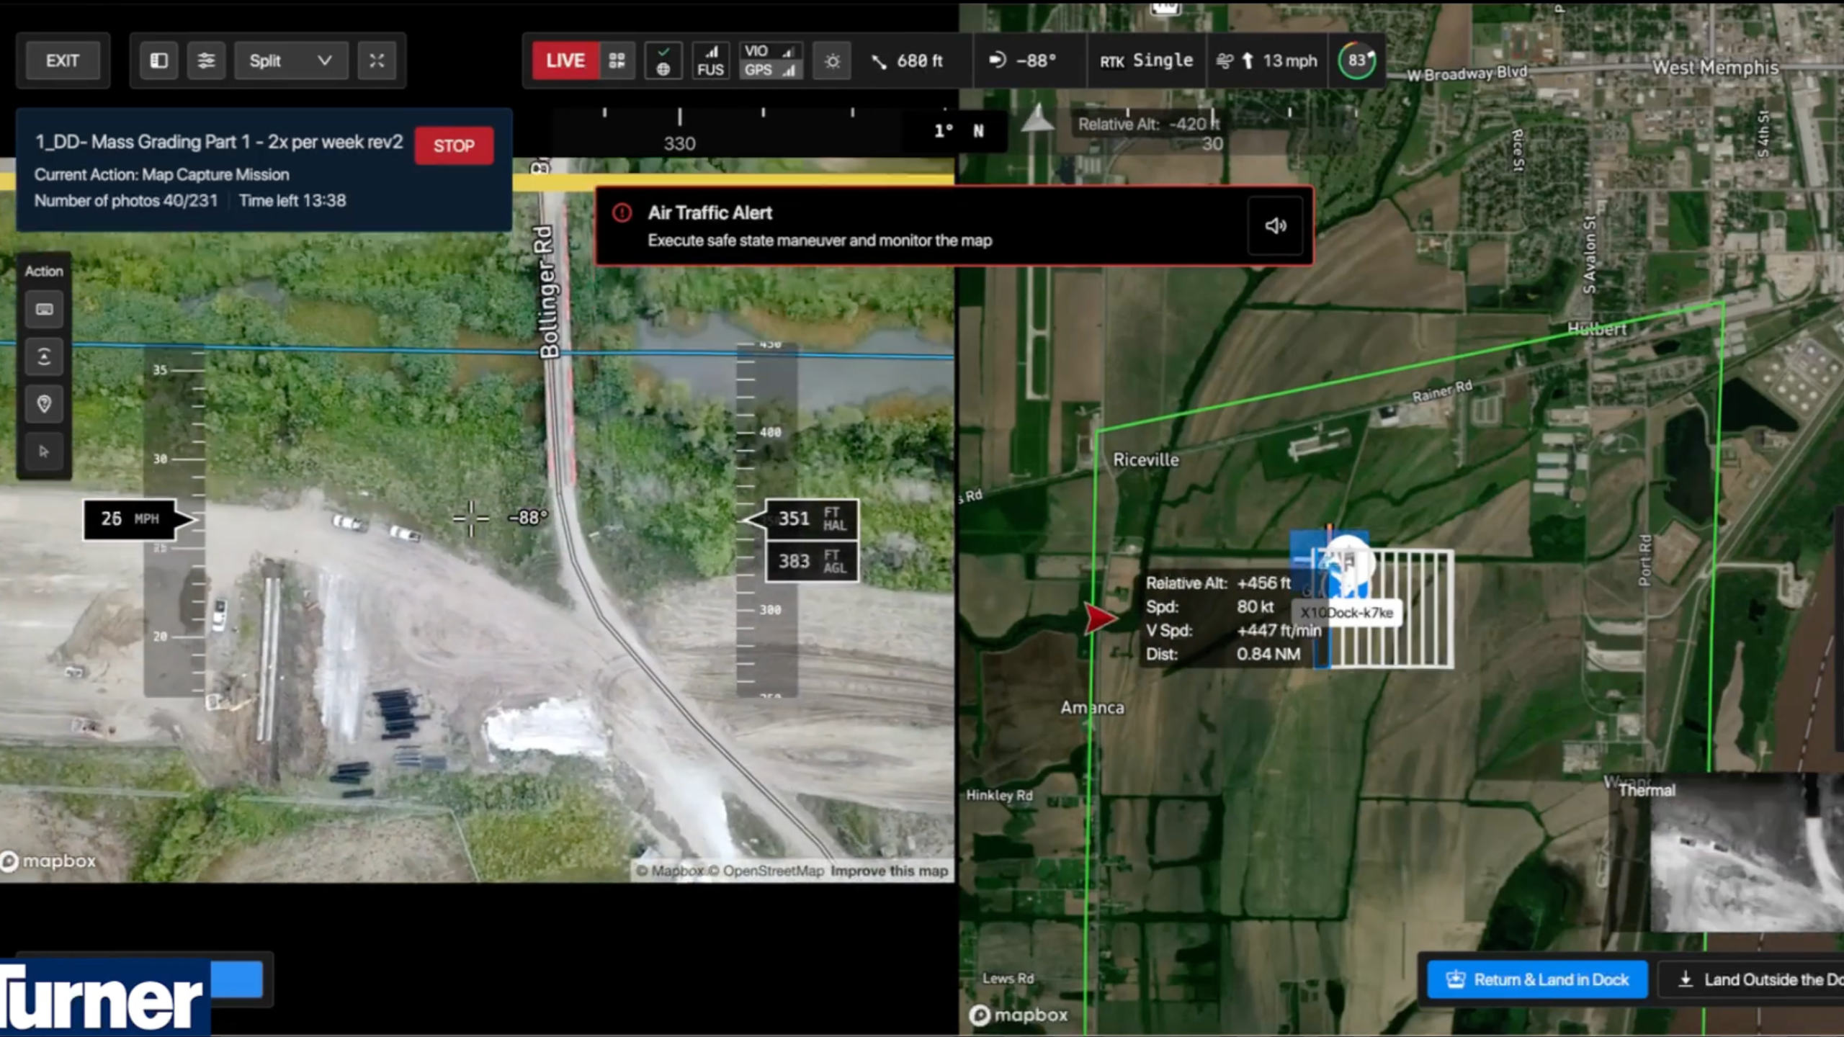Click the 13 mph wind indicator
The image size is (1844, 1037).
1266,60
